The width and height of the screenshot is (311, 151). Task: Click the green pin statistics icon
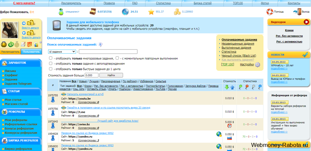pyautogui.click(x=241, y=87)
